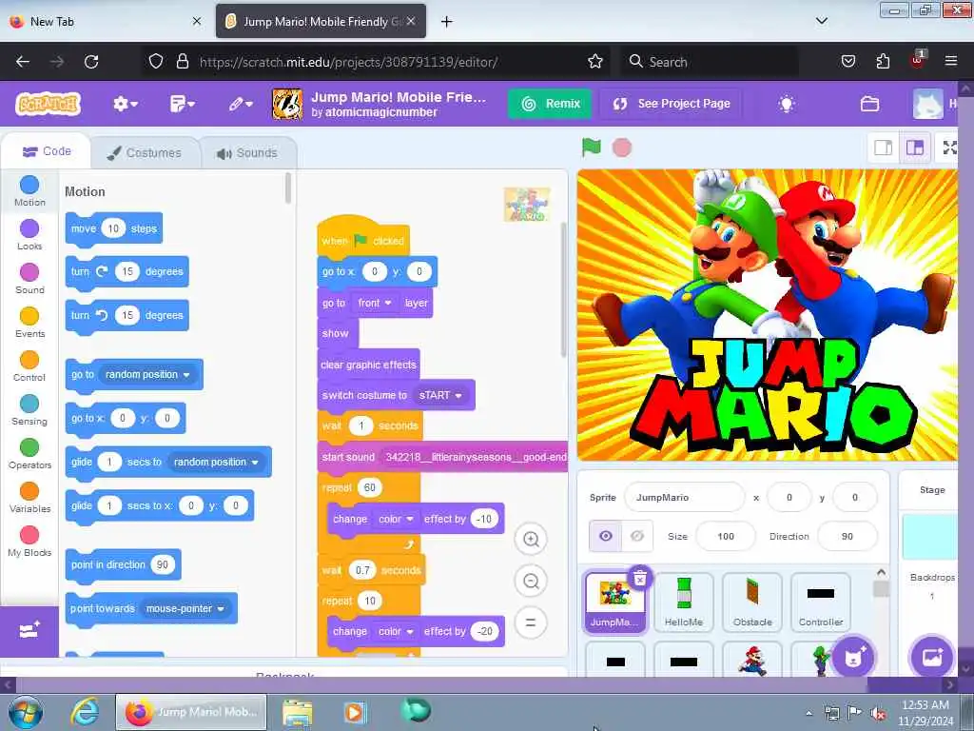974x731 pixels.
Task: Select the Stage backdrop thumbnail
Action: (930, 537)
